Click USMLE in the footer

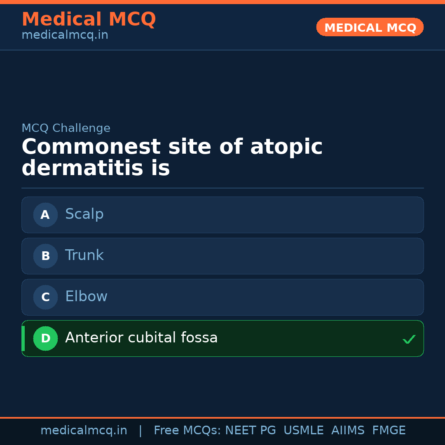click(303, 431)
